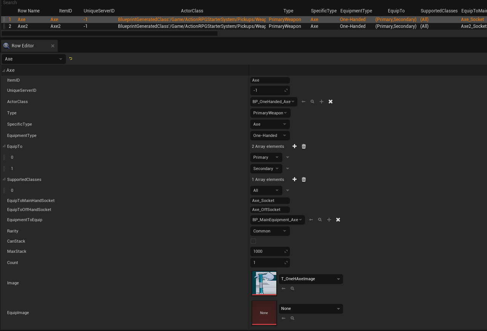Viewport: 487px width, 331px height.
Task: Use selected asset arrow for EquipmentToEquip
Action: point(311,220)
